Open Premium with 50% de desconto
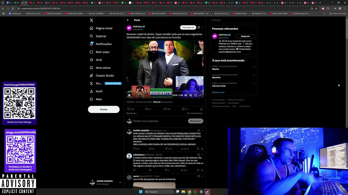348x195 pixels. pos(105,83)
